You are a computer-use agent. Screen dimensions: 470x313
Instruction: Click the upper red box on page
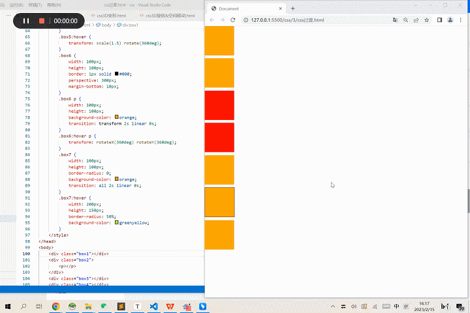219,106
